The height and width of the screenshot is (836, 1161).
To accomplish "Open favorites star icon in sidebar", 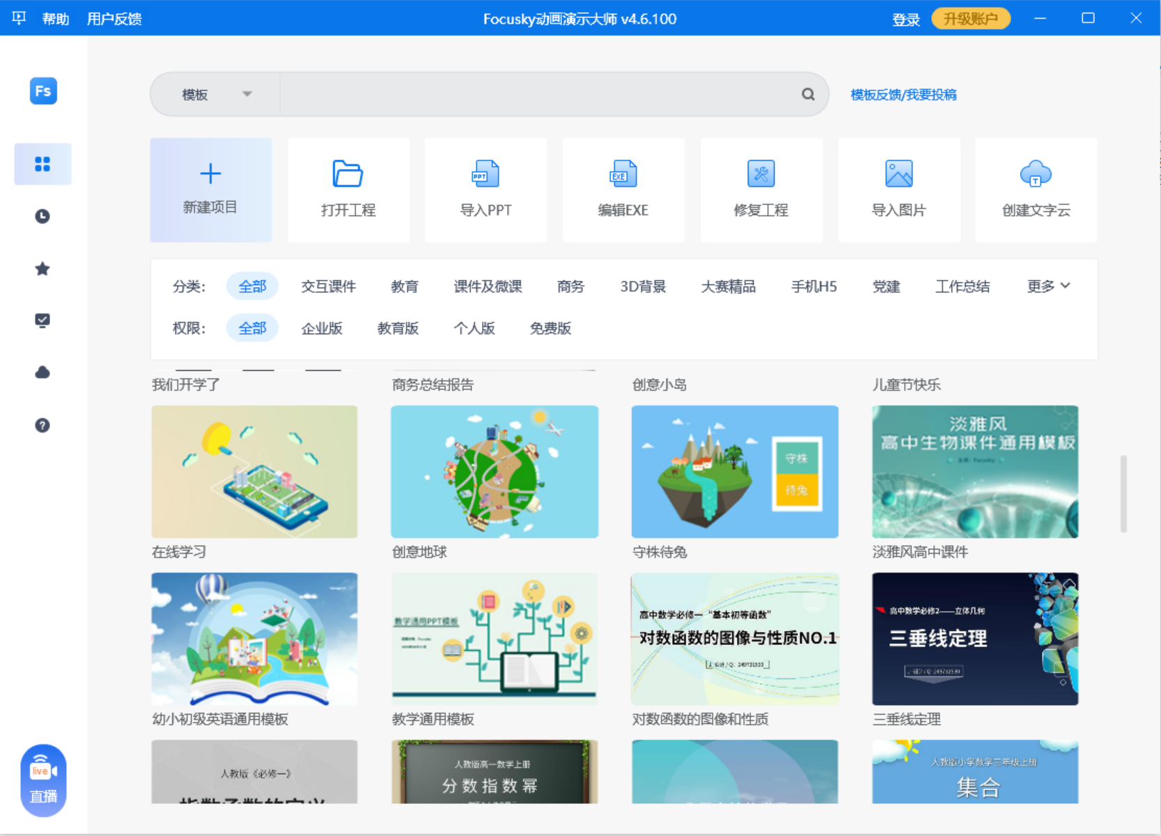I will click(42, 268).
